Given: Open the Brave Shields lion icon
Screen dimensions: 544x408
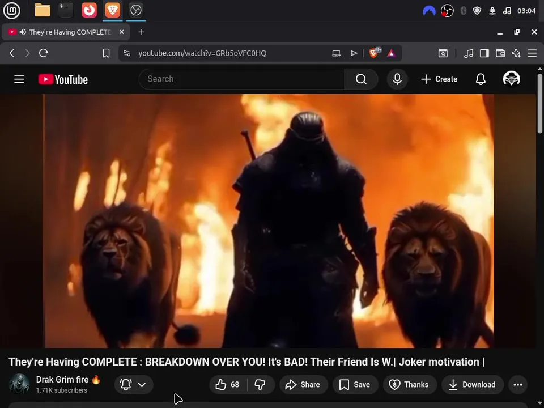Looking at the screenshot, I should pos(375,53).
